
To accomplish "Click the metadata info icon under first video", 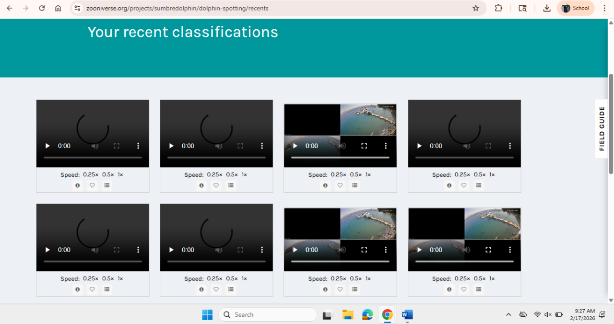I will tap(78, 185).
